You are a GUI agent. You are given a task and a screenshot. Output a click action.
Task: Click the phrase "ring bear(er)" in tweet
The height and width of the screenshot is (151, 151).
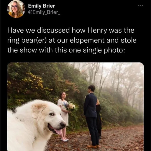click(27, 41)
